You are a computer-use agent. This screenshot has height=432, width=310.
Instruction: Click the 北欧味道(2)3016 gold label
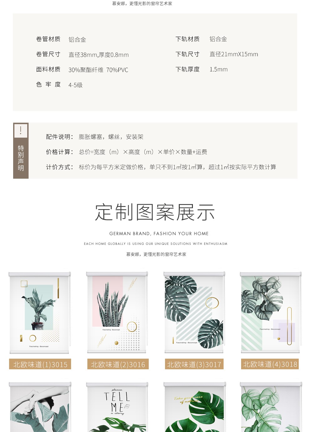(118, 364)
